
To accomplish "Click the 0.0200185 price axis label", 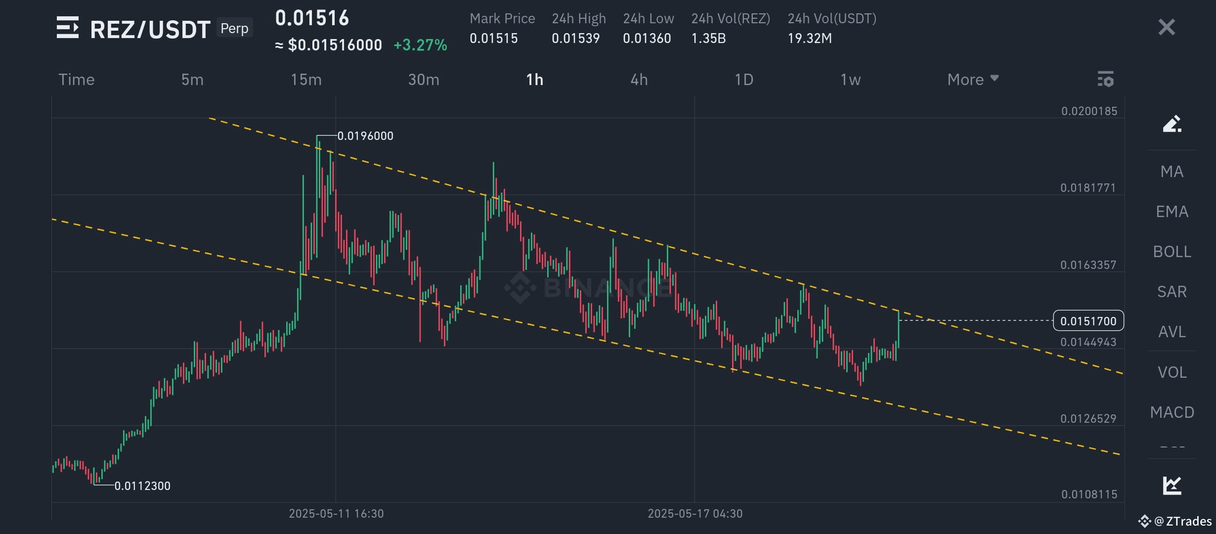I will [1089, 111].
